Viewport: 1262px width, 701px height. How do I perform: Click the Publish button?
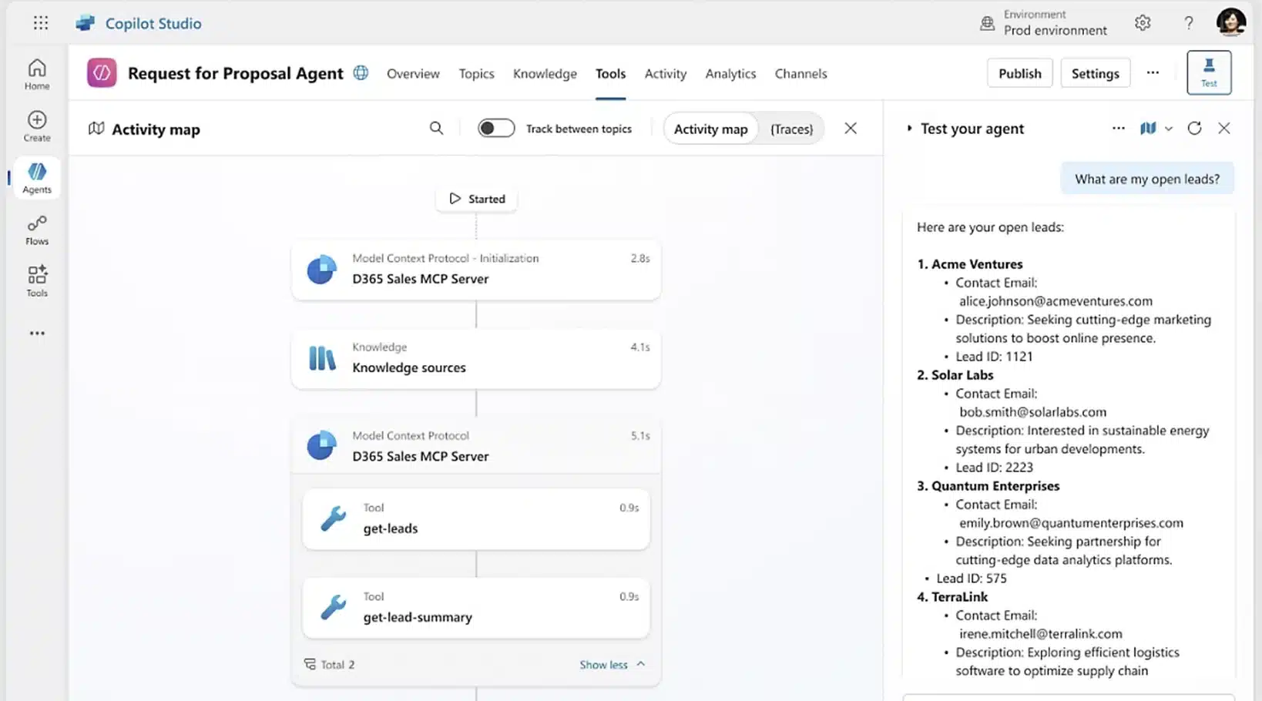1019,73
